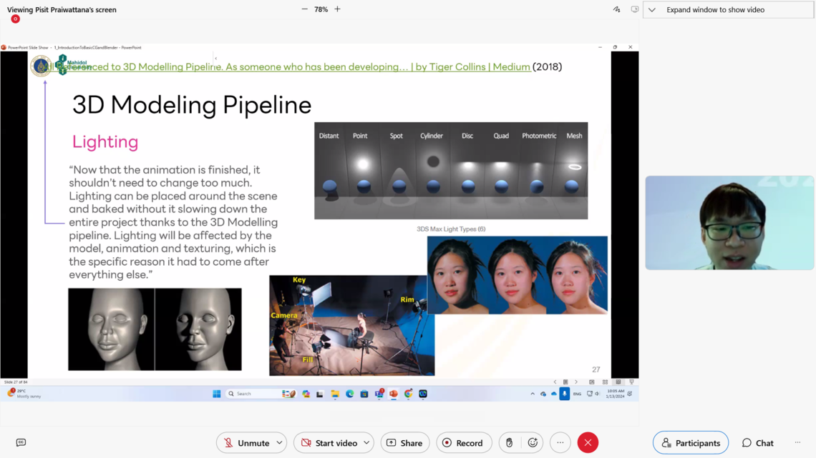The width and height of the screenshot is (816, 458).
Task: Start video camera
Action: tap(329, 443)
